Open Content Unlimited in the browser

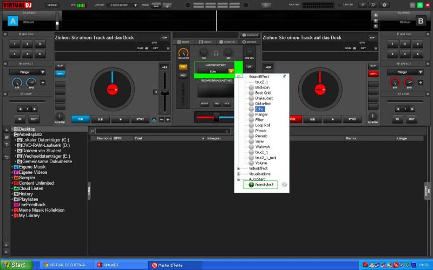[34, 183]
